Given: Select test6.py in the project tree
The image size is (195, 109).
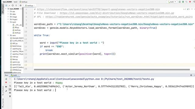Looking at the screenshot, I should click(16, 33).
